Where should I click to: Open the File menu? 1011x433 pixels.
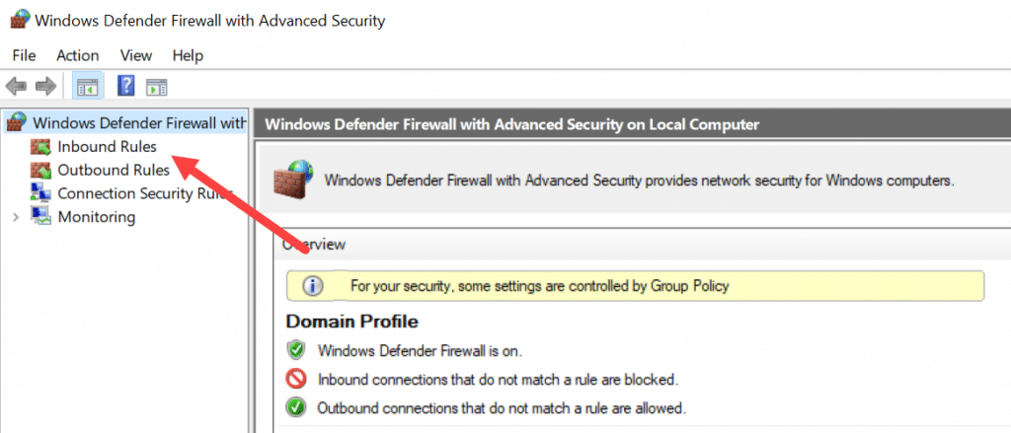[x=24, y=55]
